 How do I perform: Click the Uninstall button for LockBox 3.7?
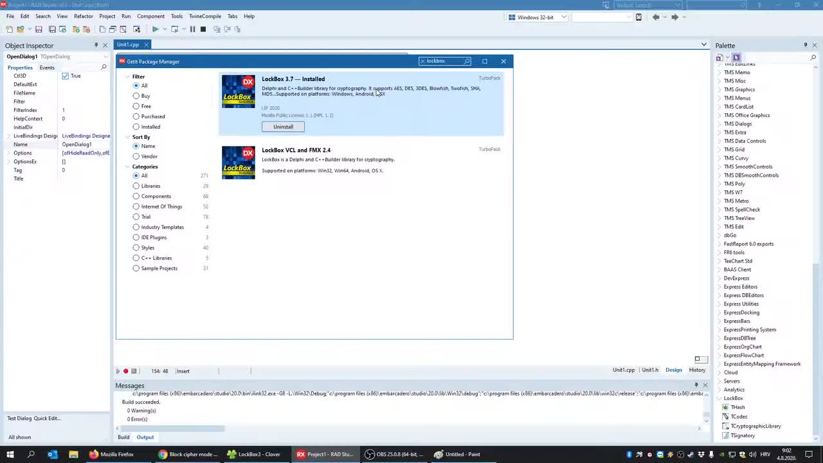pos(283,127)
